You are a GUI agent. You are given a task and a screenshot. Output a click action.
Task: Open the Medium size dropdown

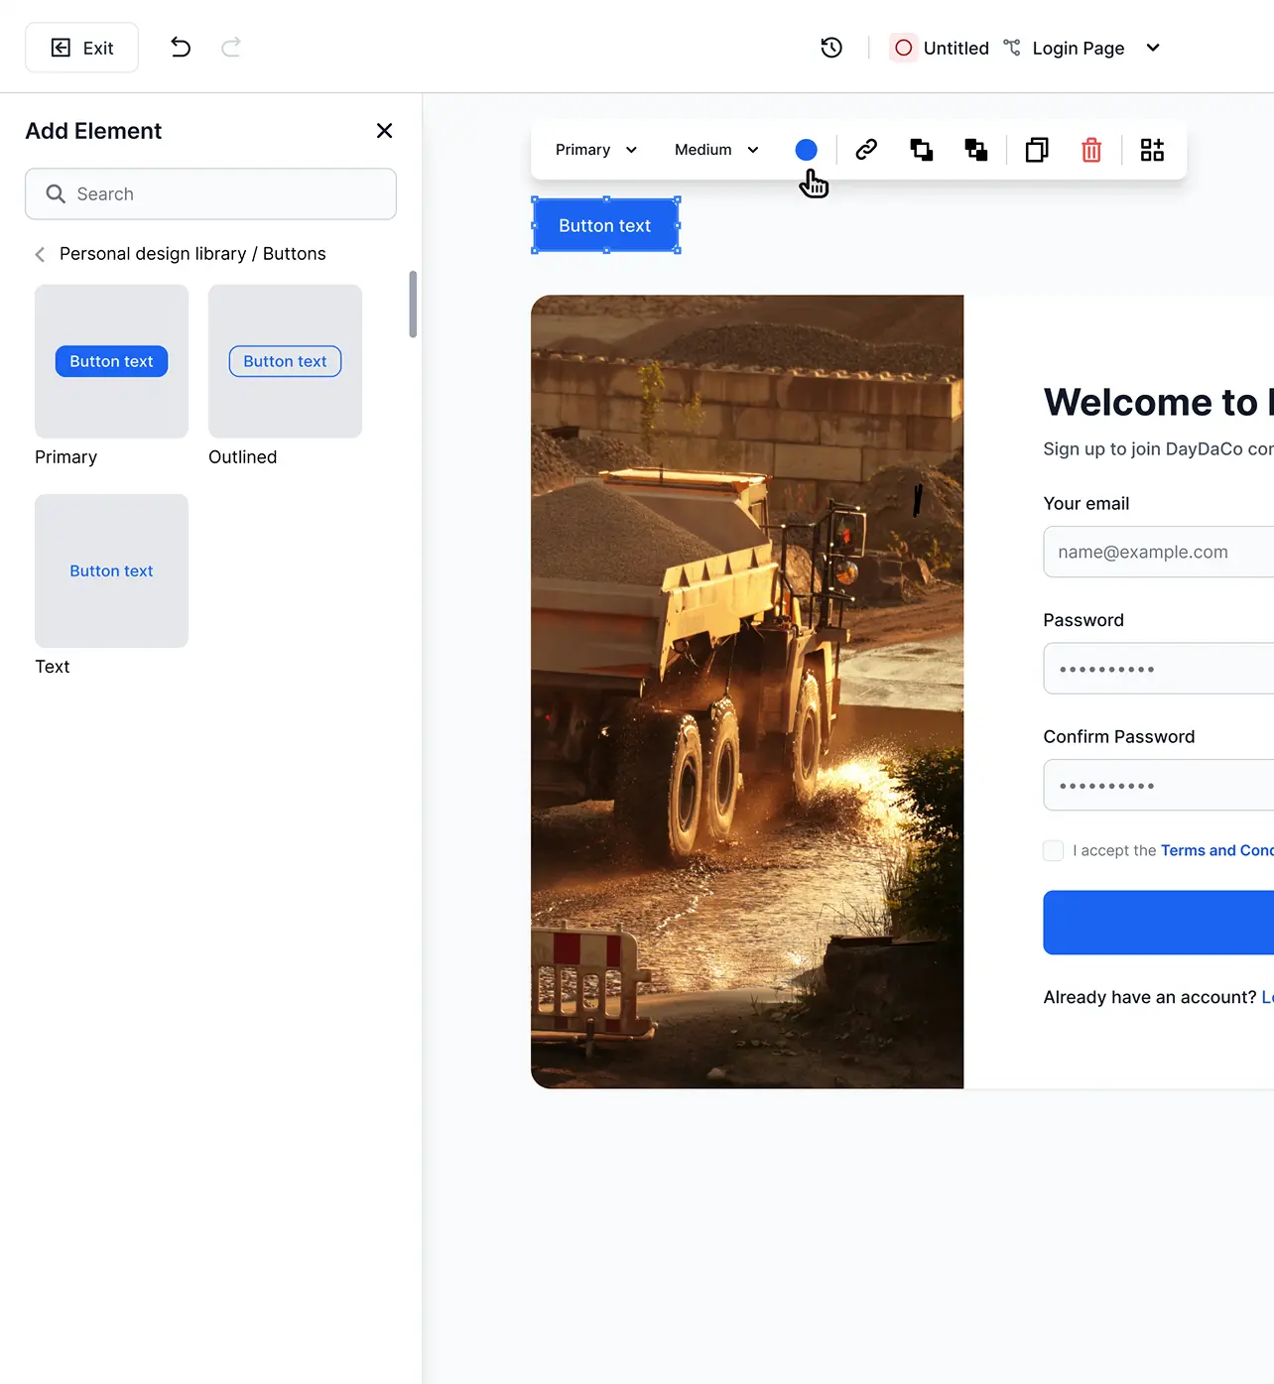pos(713,150)
